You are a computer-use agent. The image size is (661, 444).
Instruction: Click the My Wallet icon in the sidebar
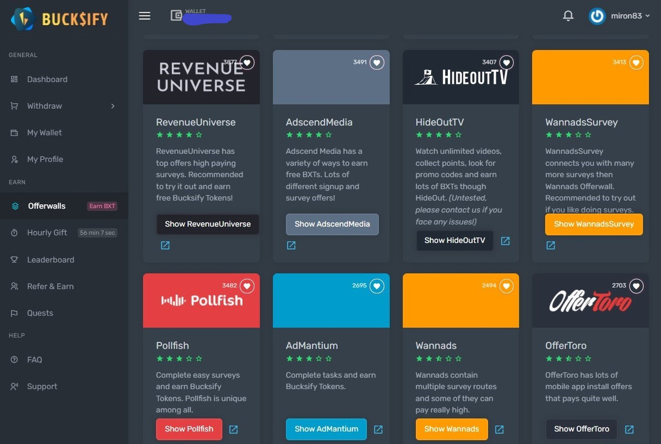[x=14, y=133]
